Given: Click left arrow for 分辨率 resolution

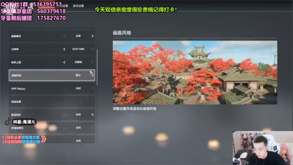Looking at the screenshot, I should coord(64,49).
